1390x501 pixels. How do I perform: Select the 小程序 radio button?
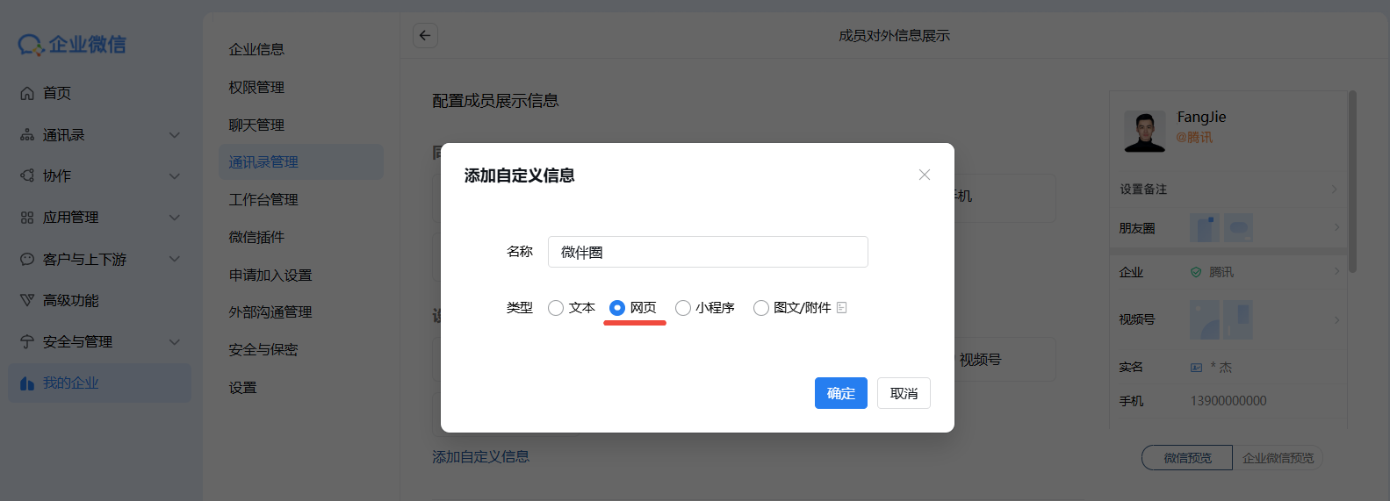pyautogui.click(x=682, y=308)
